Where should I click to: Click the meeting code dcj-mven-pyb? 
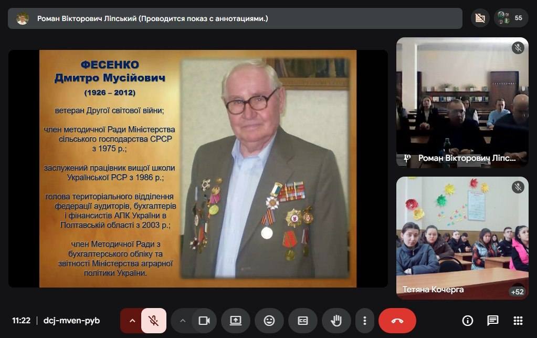(x=71, y=321)
